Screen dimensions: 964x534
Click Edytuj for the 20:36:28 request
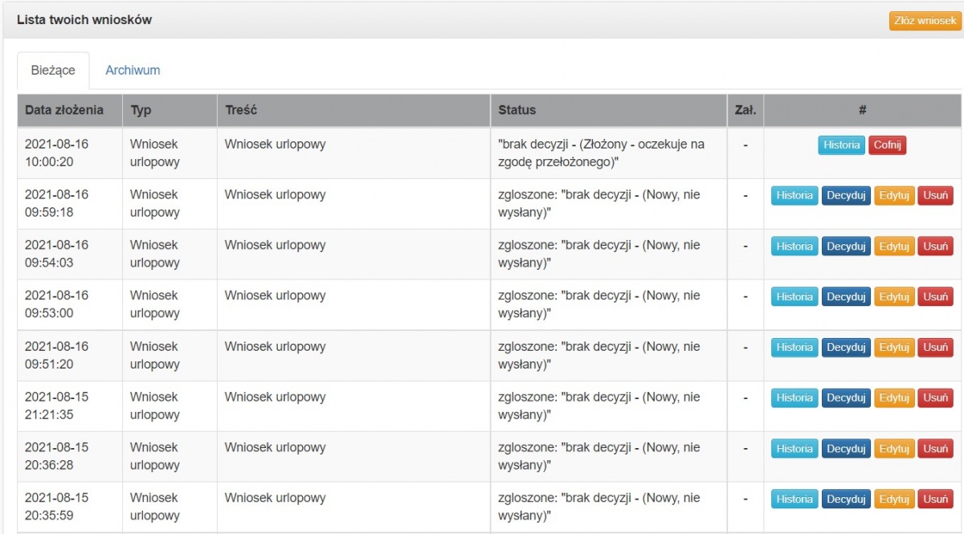click(894, 449)
